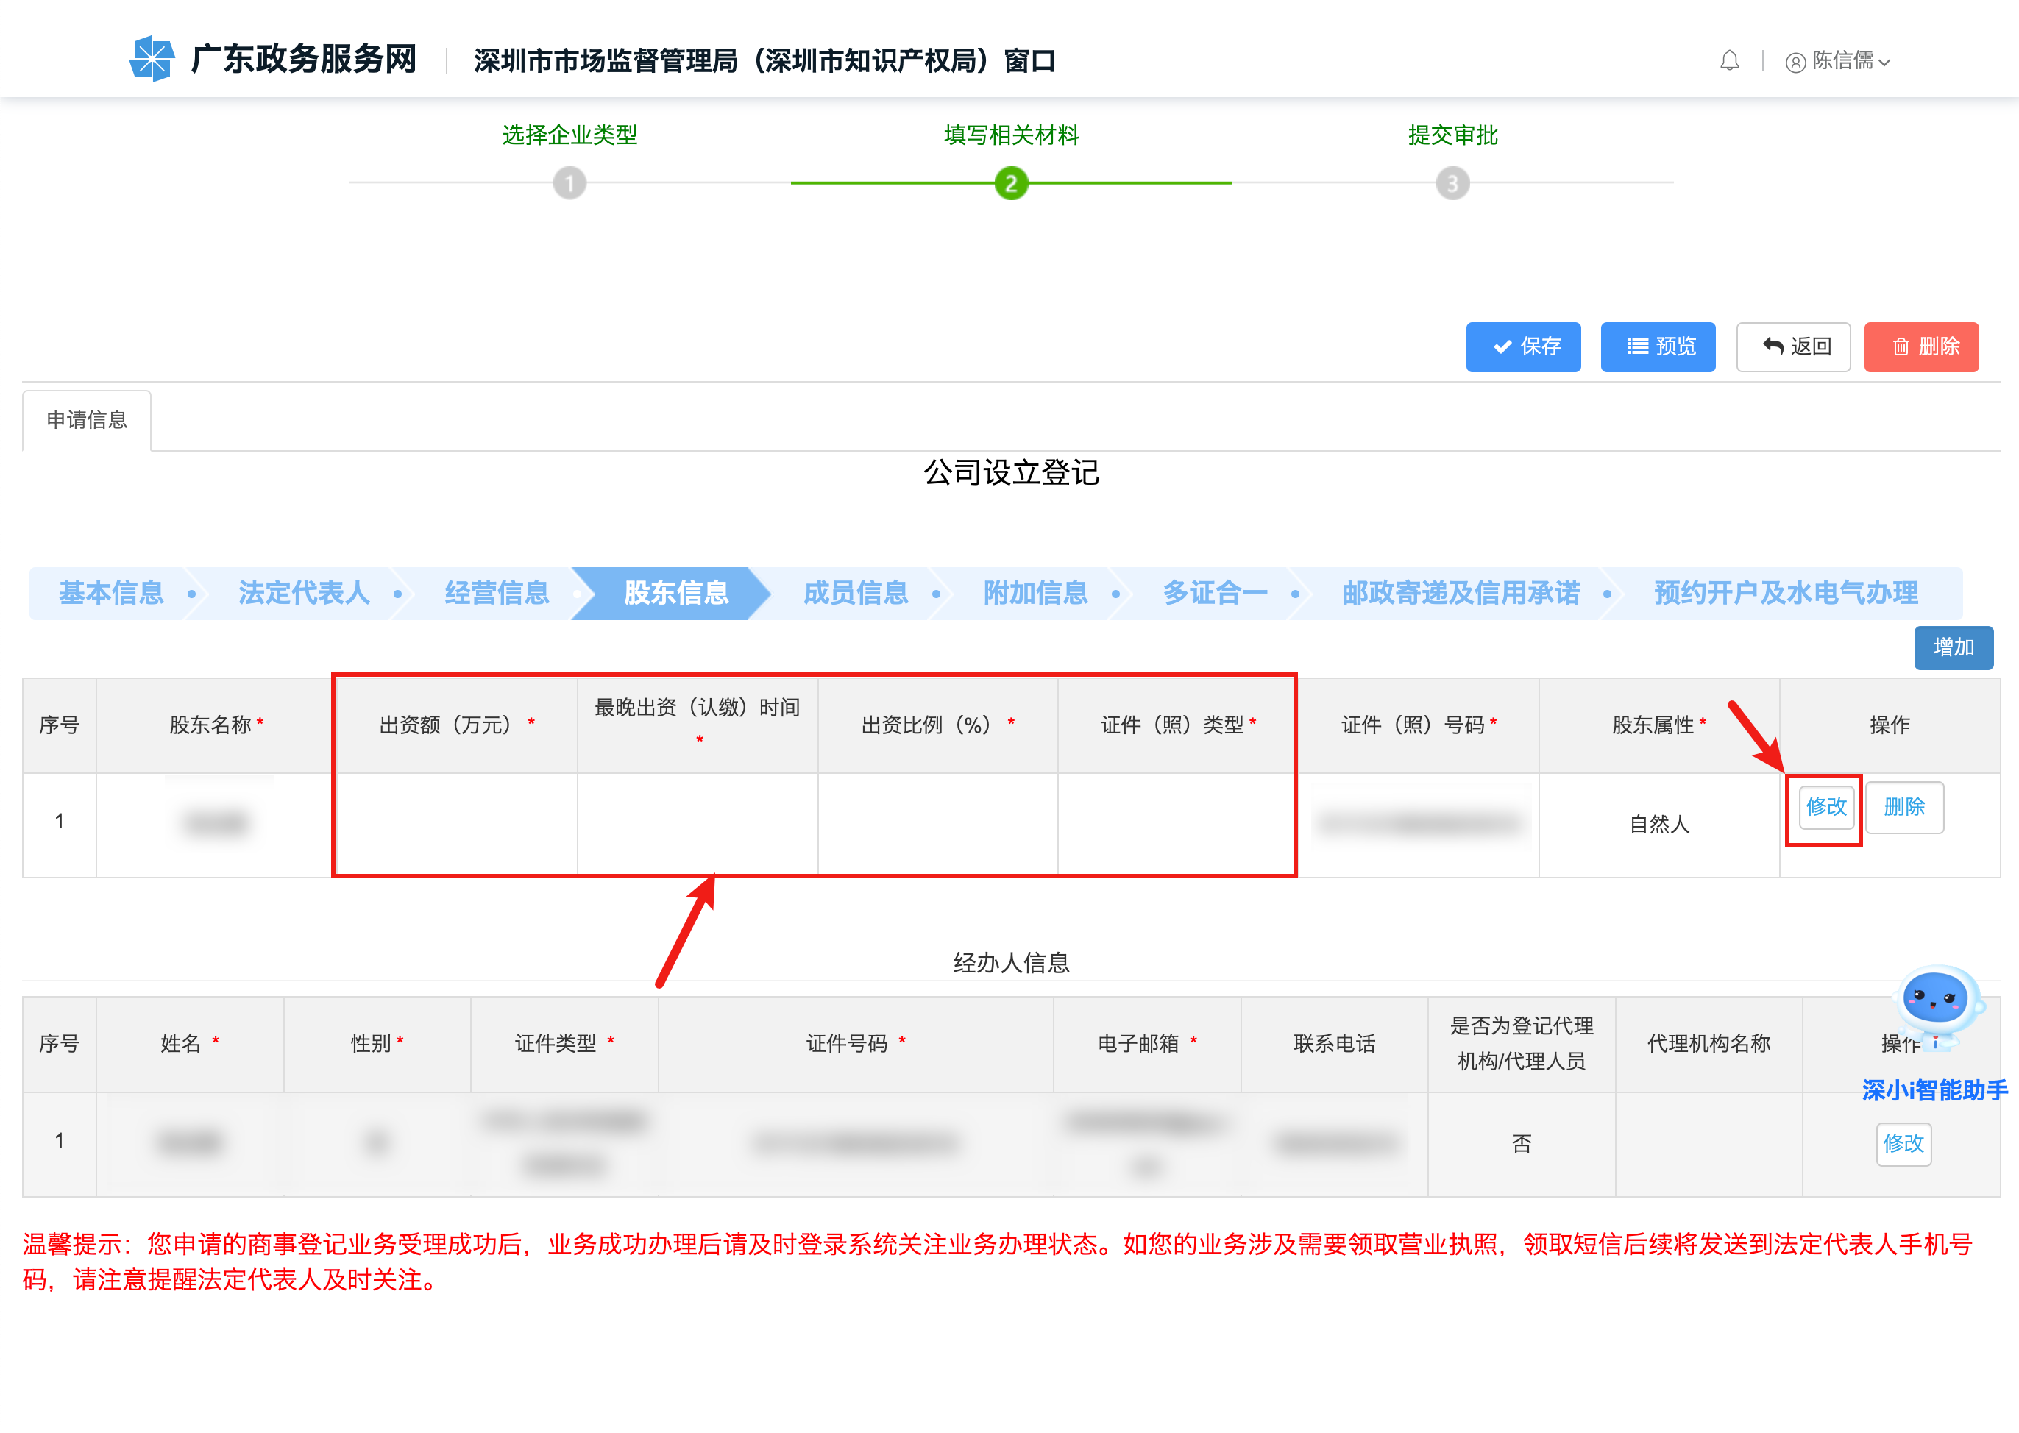
Task: Select the 申请信息 tab
Action: tap(87, 420)
